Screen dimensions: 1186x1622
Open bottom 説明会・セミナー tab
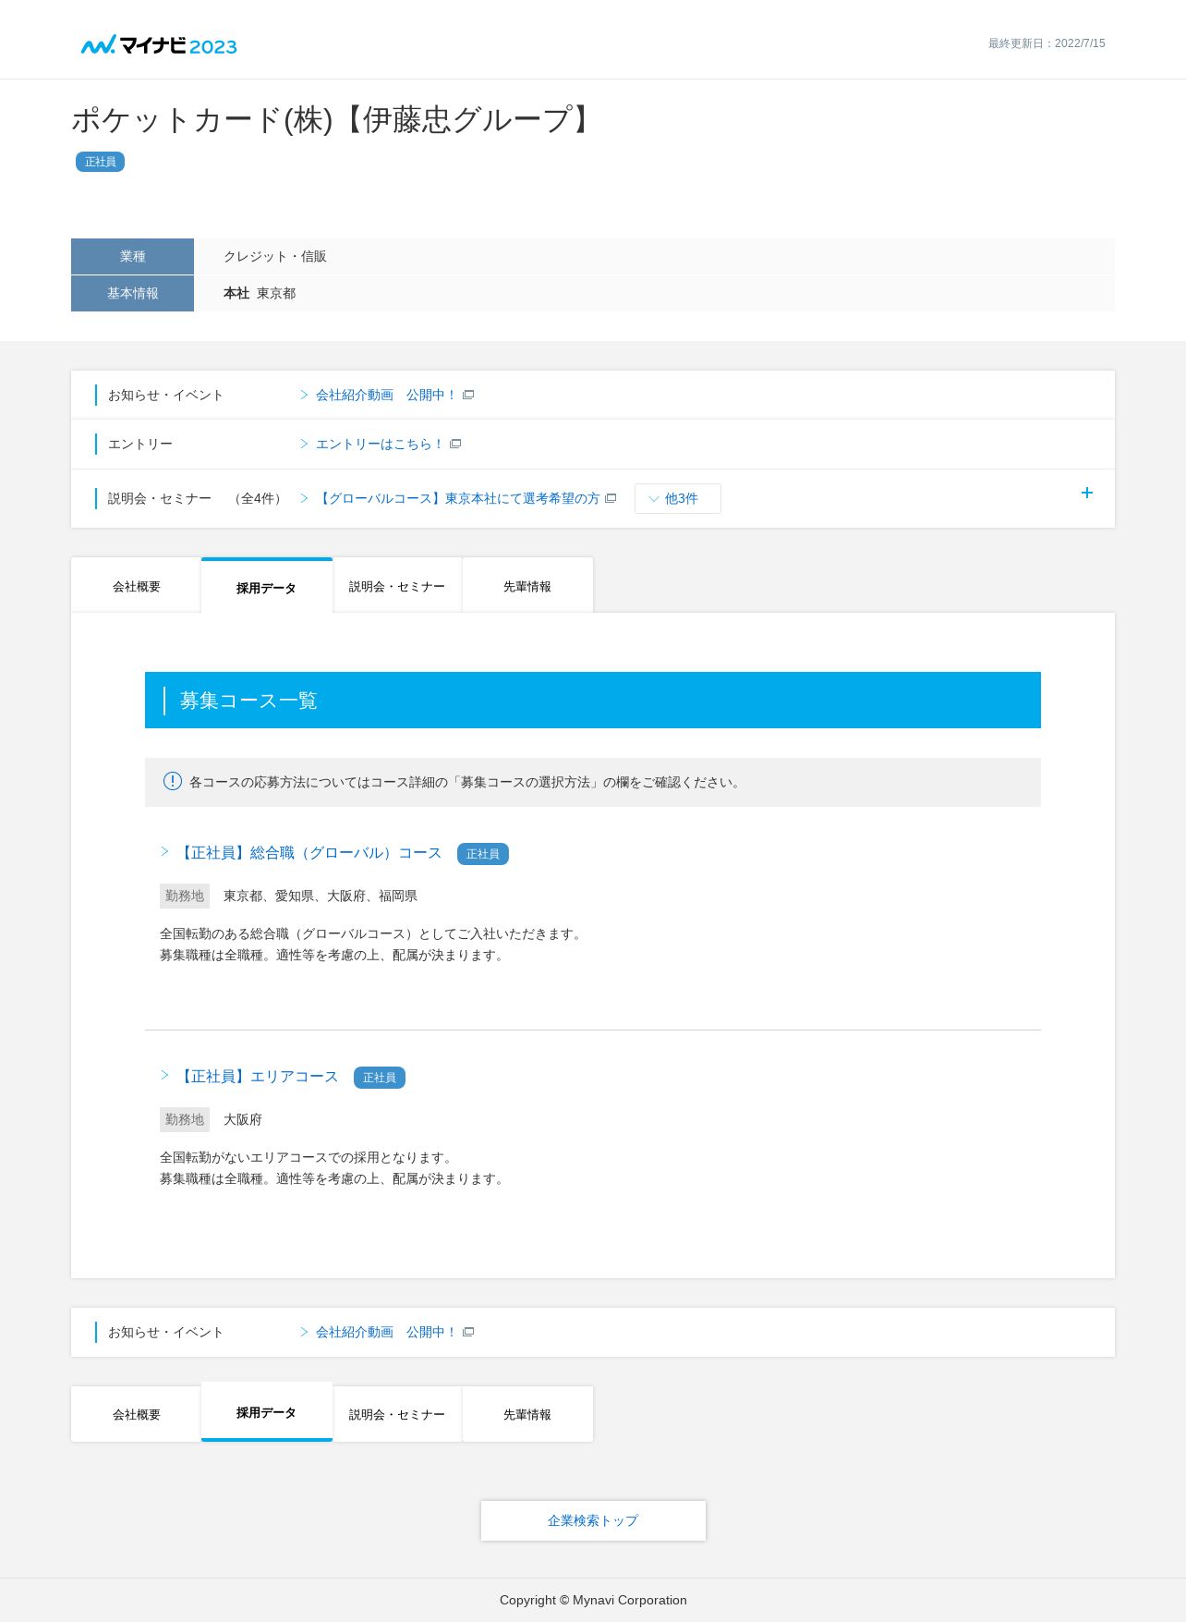pyautogui.click(x=397, y=1414)
